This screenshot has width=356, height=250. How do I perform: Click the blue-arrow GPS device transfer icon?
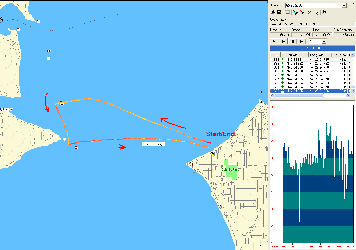pyautogui.click(x=295, y=13)
